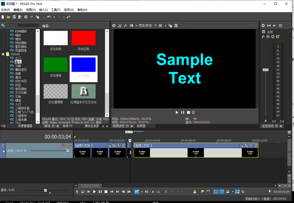Switch to the 修剪器 tab
This screenshot has width=294, height=203.
(x=141, y=126)
